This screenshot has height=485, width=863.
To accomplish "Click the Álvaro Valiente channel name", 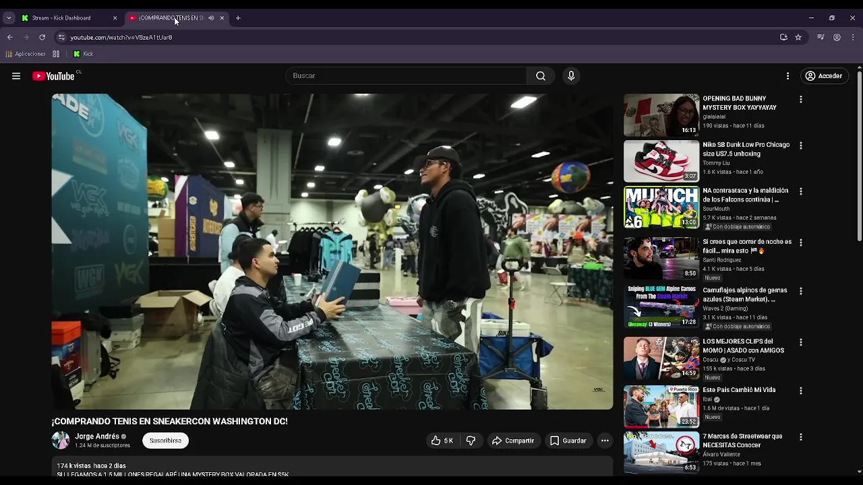I will (723, 455).
